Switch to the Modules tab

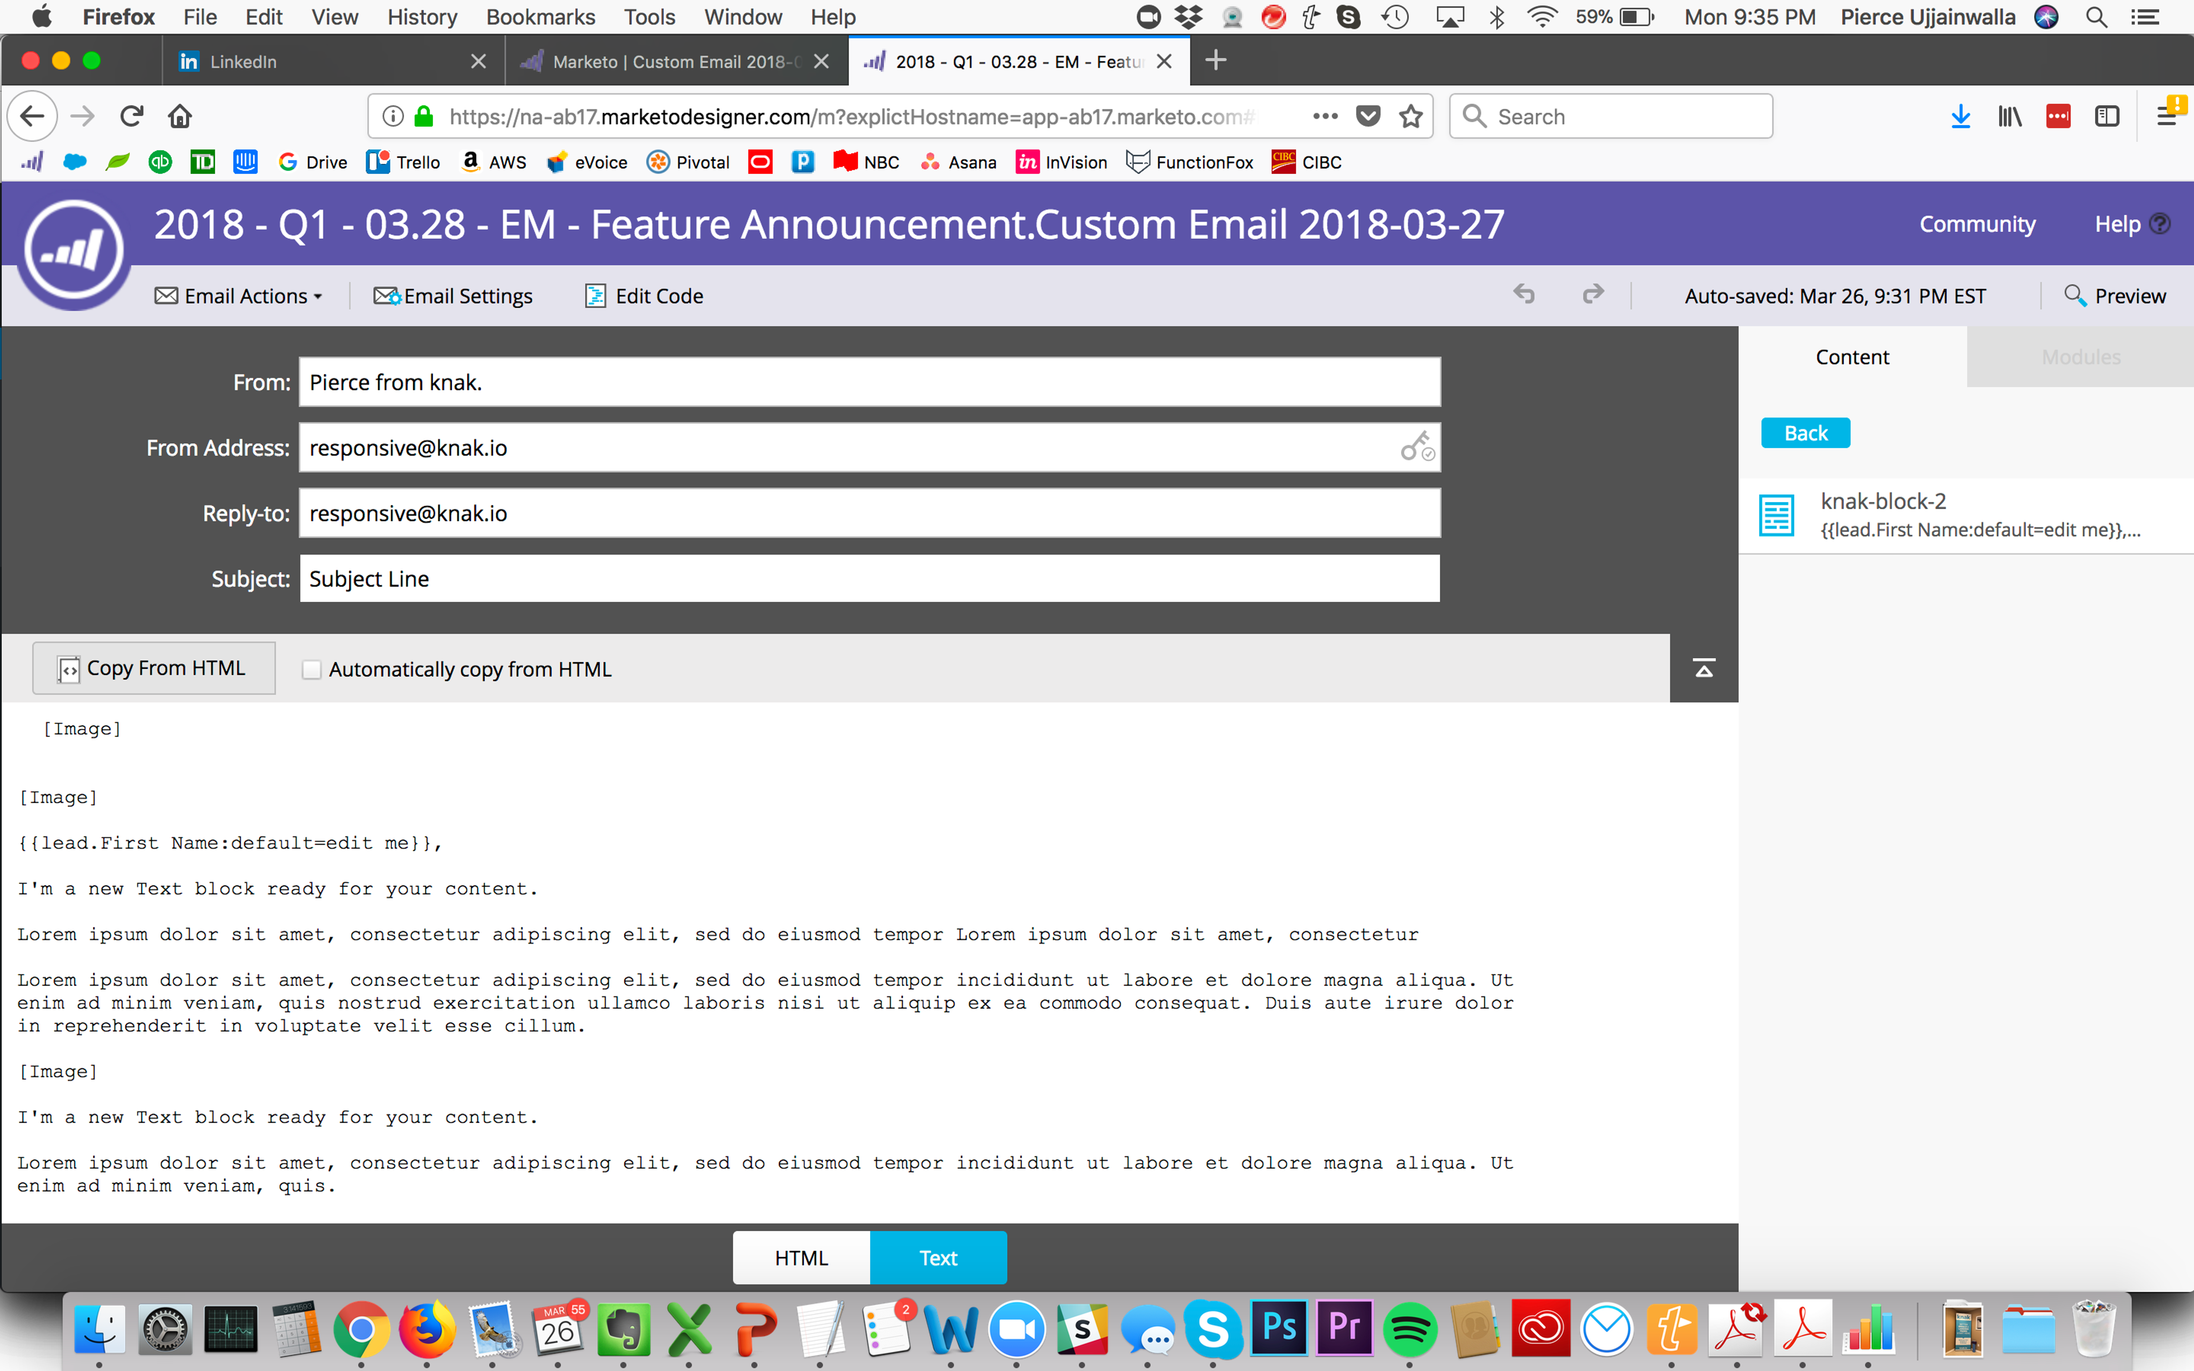[x=2080, y=357]
